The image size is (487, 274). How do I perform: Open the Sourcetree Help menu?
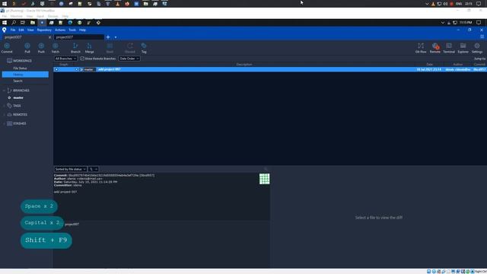coord(82,30)
